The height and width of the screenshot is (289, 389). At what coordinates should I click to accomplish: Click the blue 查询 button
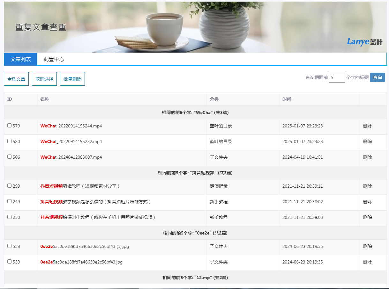378,77
